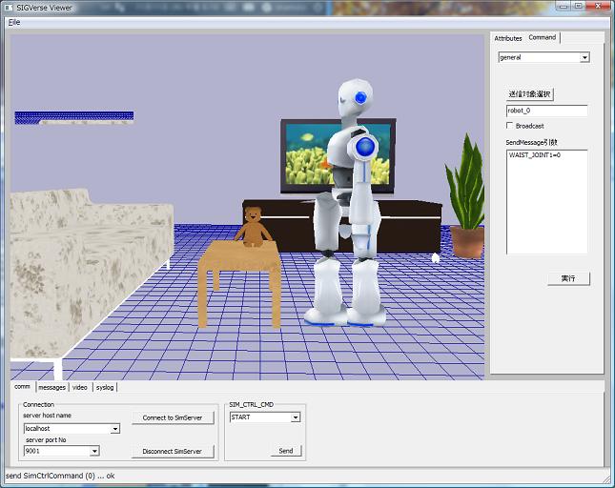Expand the 'general' dropdown list
Viewport: 615px width, 488px height.
click(x=584, y=57)
